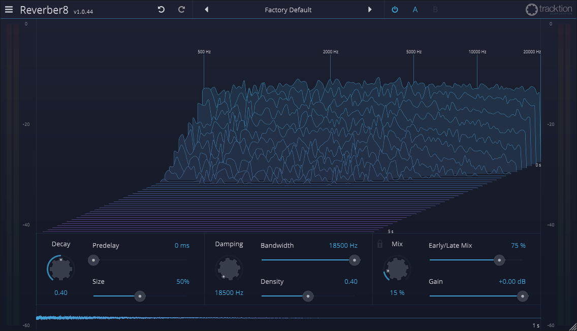Switch to the B preset state

tap(435, 10)
